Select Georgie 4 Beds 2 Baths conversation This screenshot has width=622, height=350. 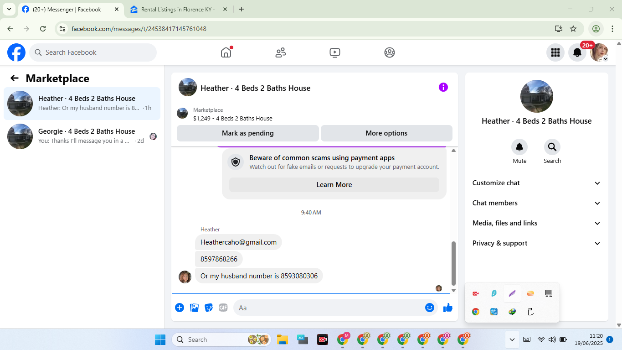82,136
